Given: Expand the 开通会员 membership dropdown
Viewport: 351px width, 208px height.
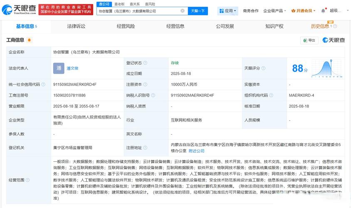Looking at the screenshot, I should point(303,11).
